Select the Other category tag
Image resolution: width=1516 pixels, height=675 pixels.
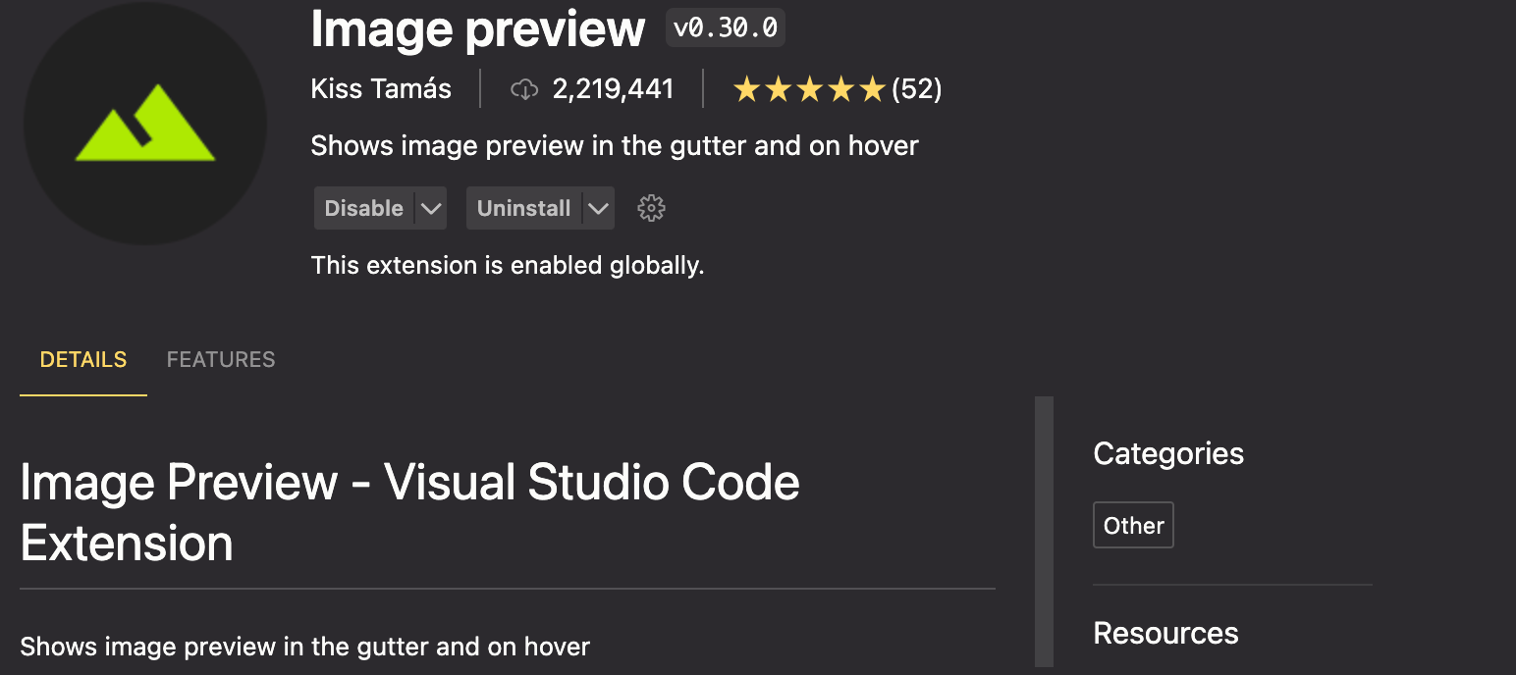point(1133,526)
